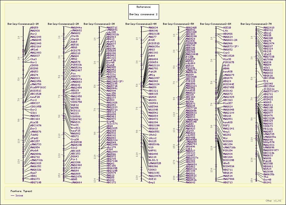This screenshot has height=205, width=286.
Task: Click the Barley-Consensus2-2H map heading
Action: (x=63, y=24)
